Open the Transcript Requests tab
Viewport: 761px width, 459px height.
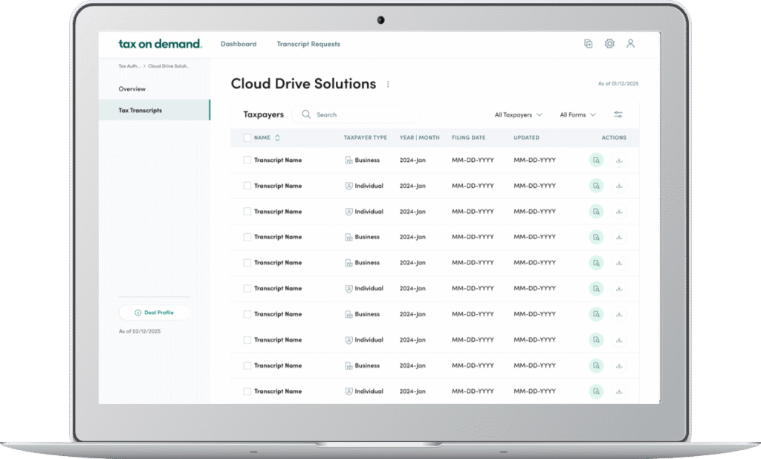(308, 44)
